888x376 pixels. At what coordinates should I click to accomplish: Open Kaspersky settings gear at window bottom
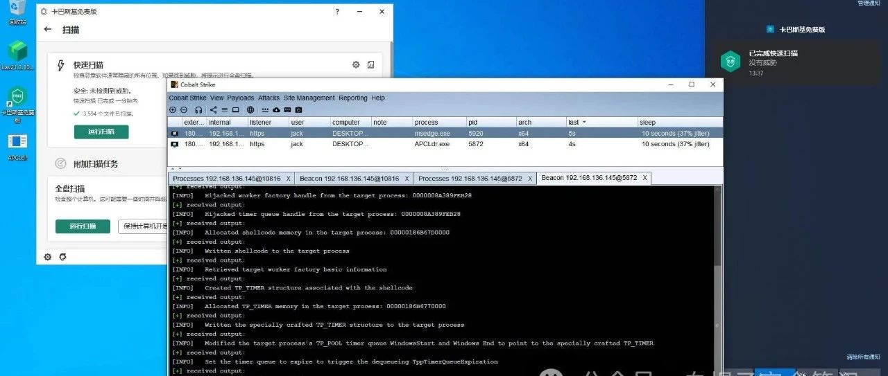[48, 257]
